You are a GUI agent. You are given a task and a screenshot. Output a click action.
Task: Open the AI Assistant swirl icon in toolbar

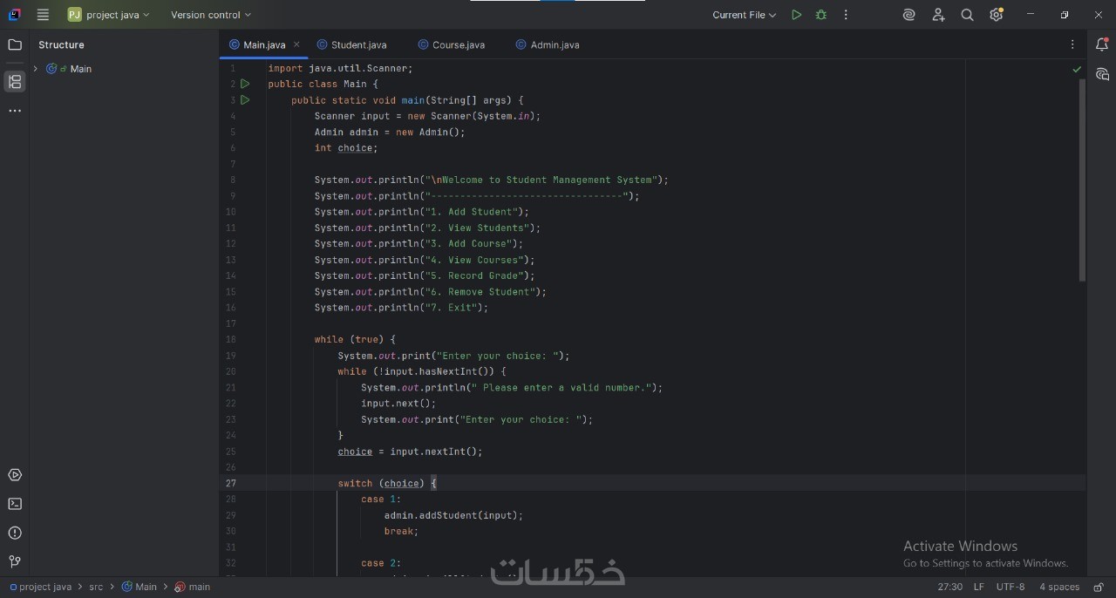click(x=909, y=15)
